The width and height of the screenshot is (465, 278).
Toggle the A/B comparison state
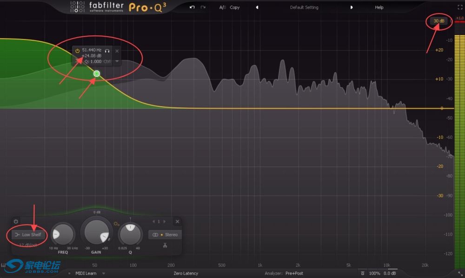(x=222, y=7)
